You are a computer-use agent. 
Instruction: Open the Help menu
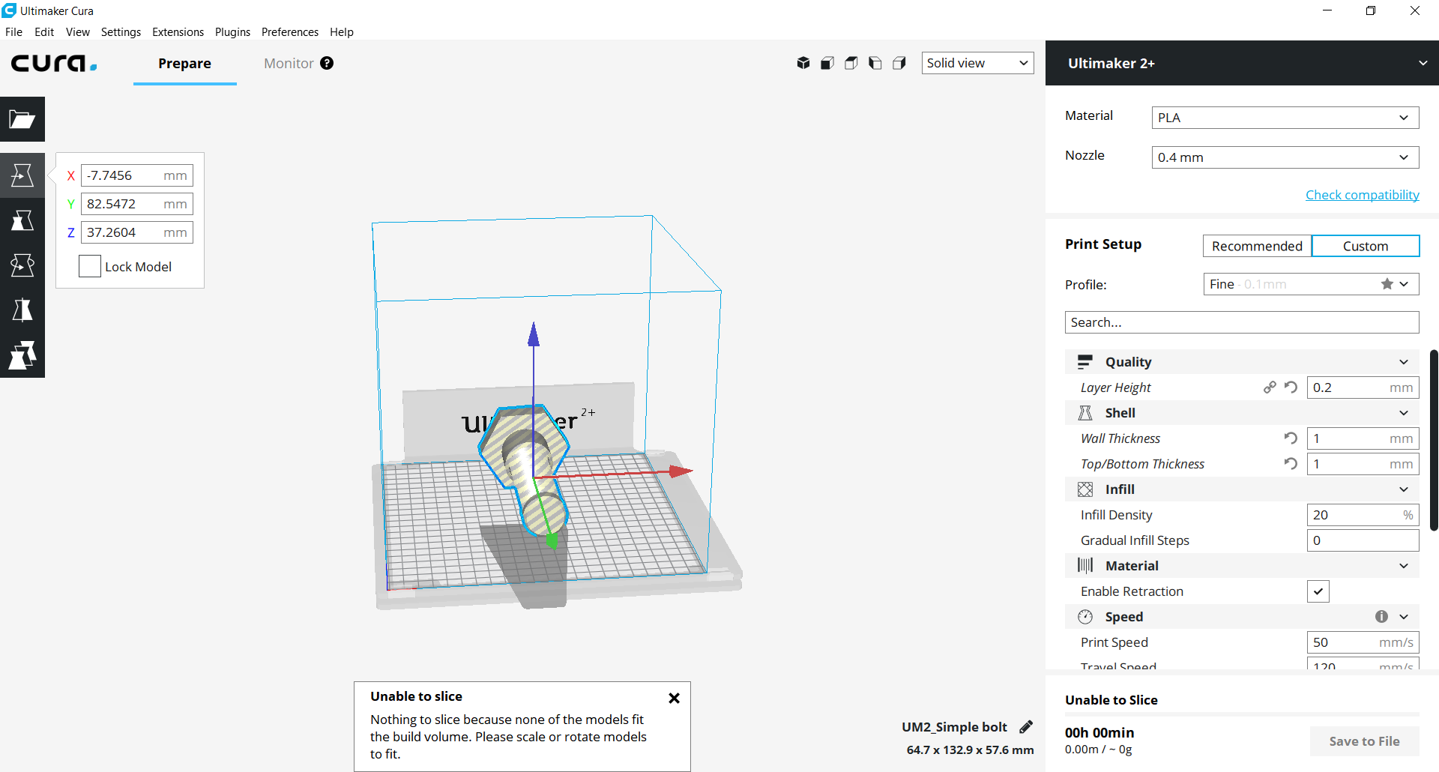pos(342,32)
